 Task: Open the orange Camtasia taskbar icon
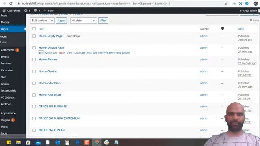point(87,142)
